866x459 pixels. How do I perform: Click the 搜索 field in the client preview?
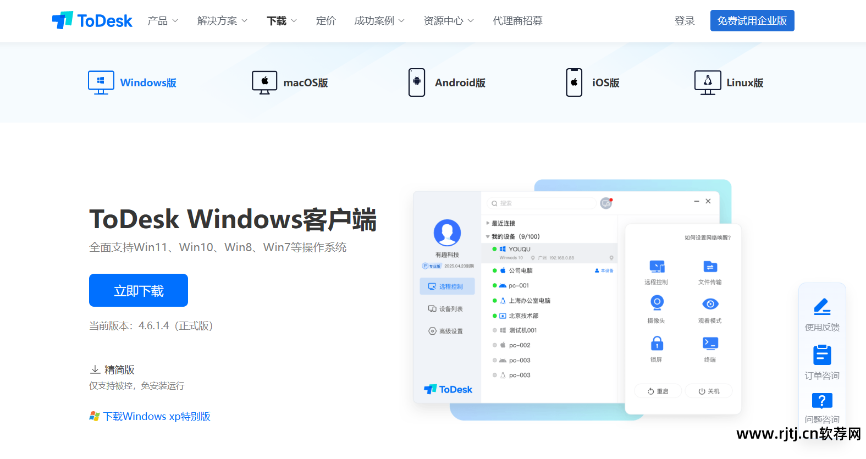[x=541, y=203]
